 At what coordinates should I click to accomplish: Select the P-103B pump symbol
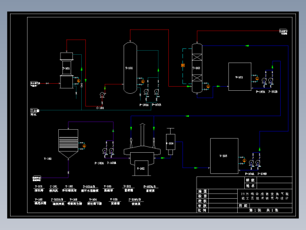coord(111,151)
